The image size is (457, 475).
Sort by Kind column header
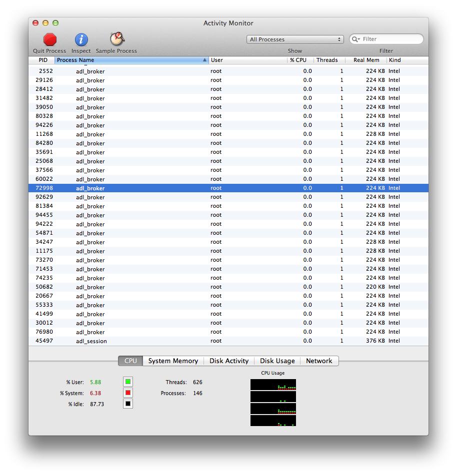(407, 60)
